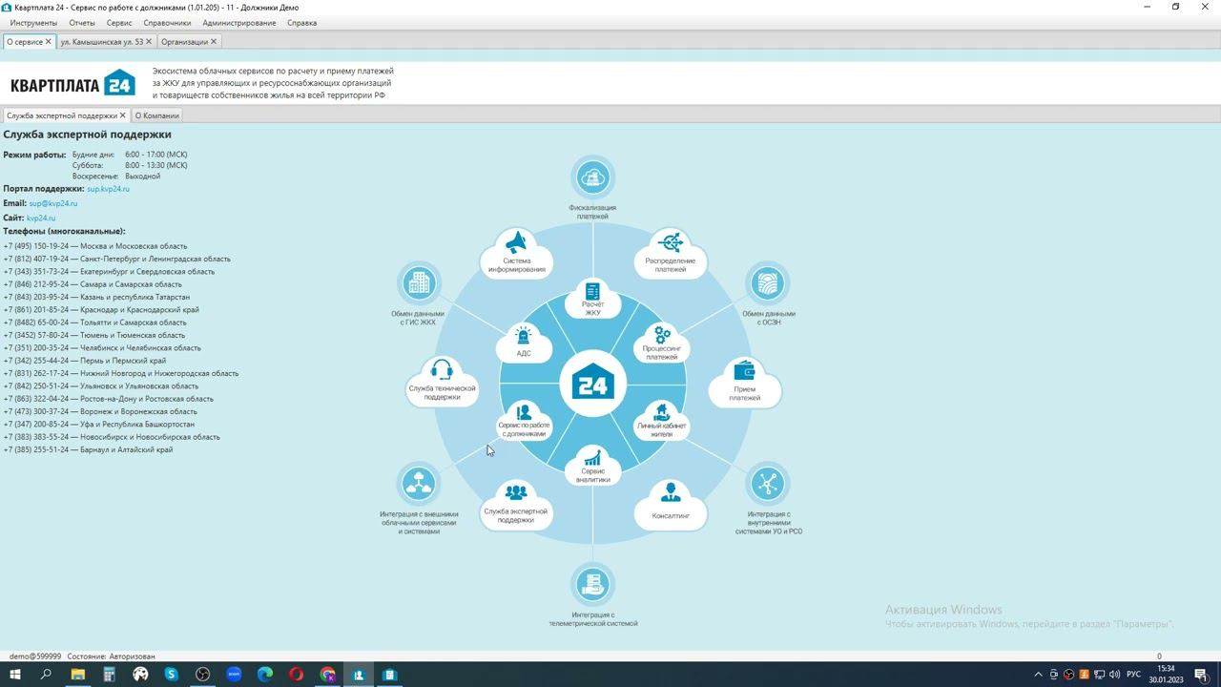Click Интеграция с внутренними системами УО icon
1221x687 pixels.
pyautogui.click(x=768, y=485)
